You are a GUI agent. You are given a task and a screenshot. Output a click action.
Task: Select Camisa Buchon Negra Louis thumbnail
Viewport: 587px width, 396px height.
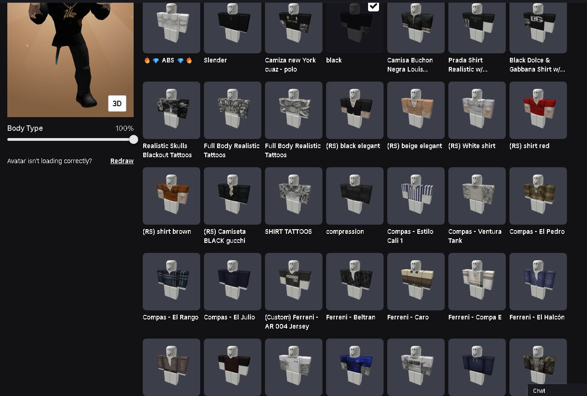click(x=416, y=27)
